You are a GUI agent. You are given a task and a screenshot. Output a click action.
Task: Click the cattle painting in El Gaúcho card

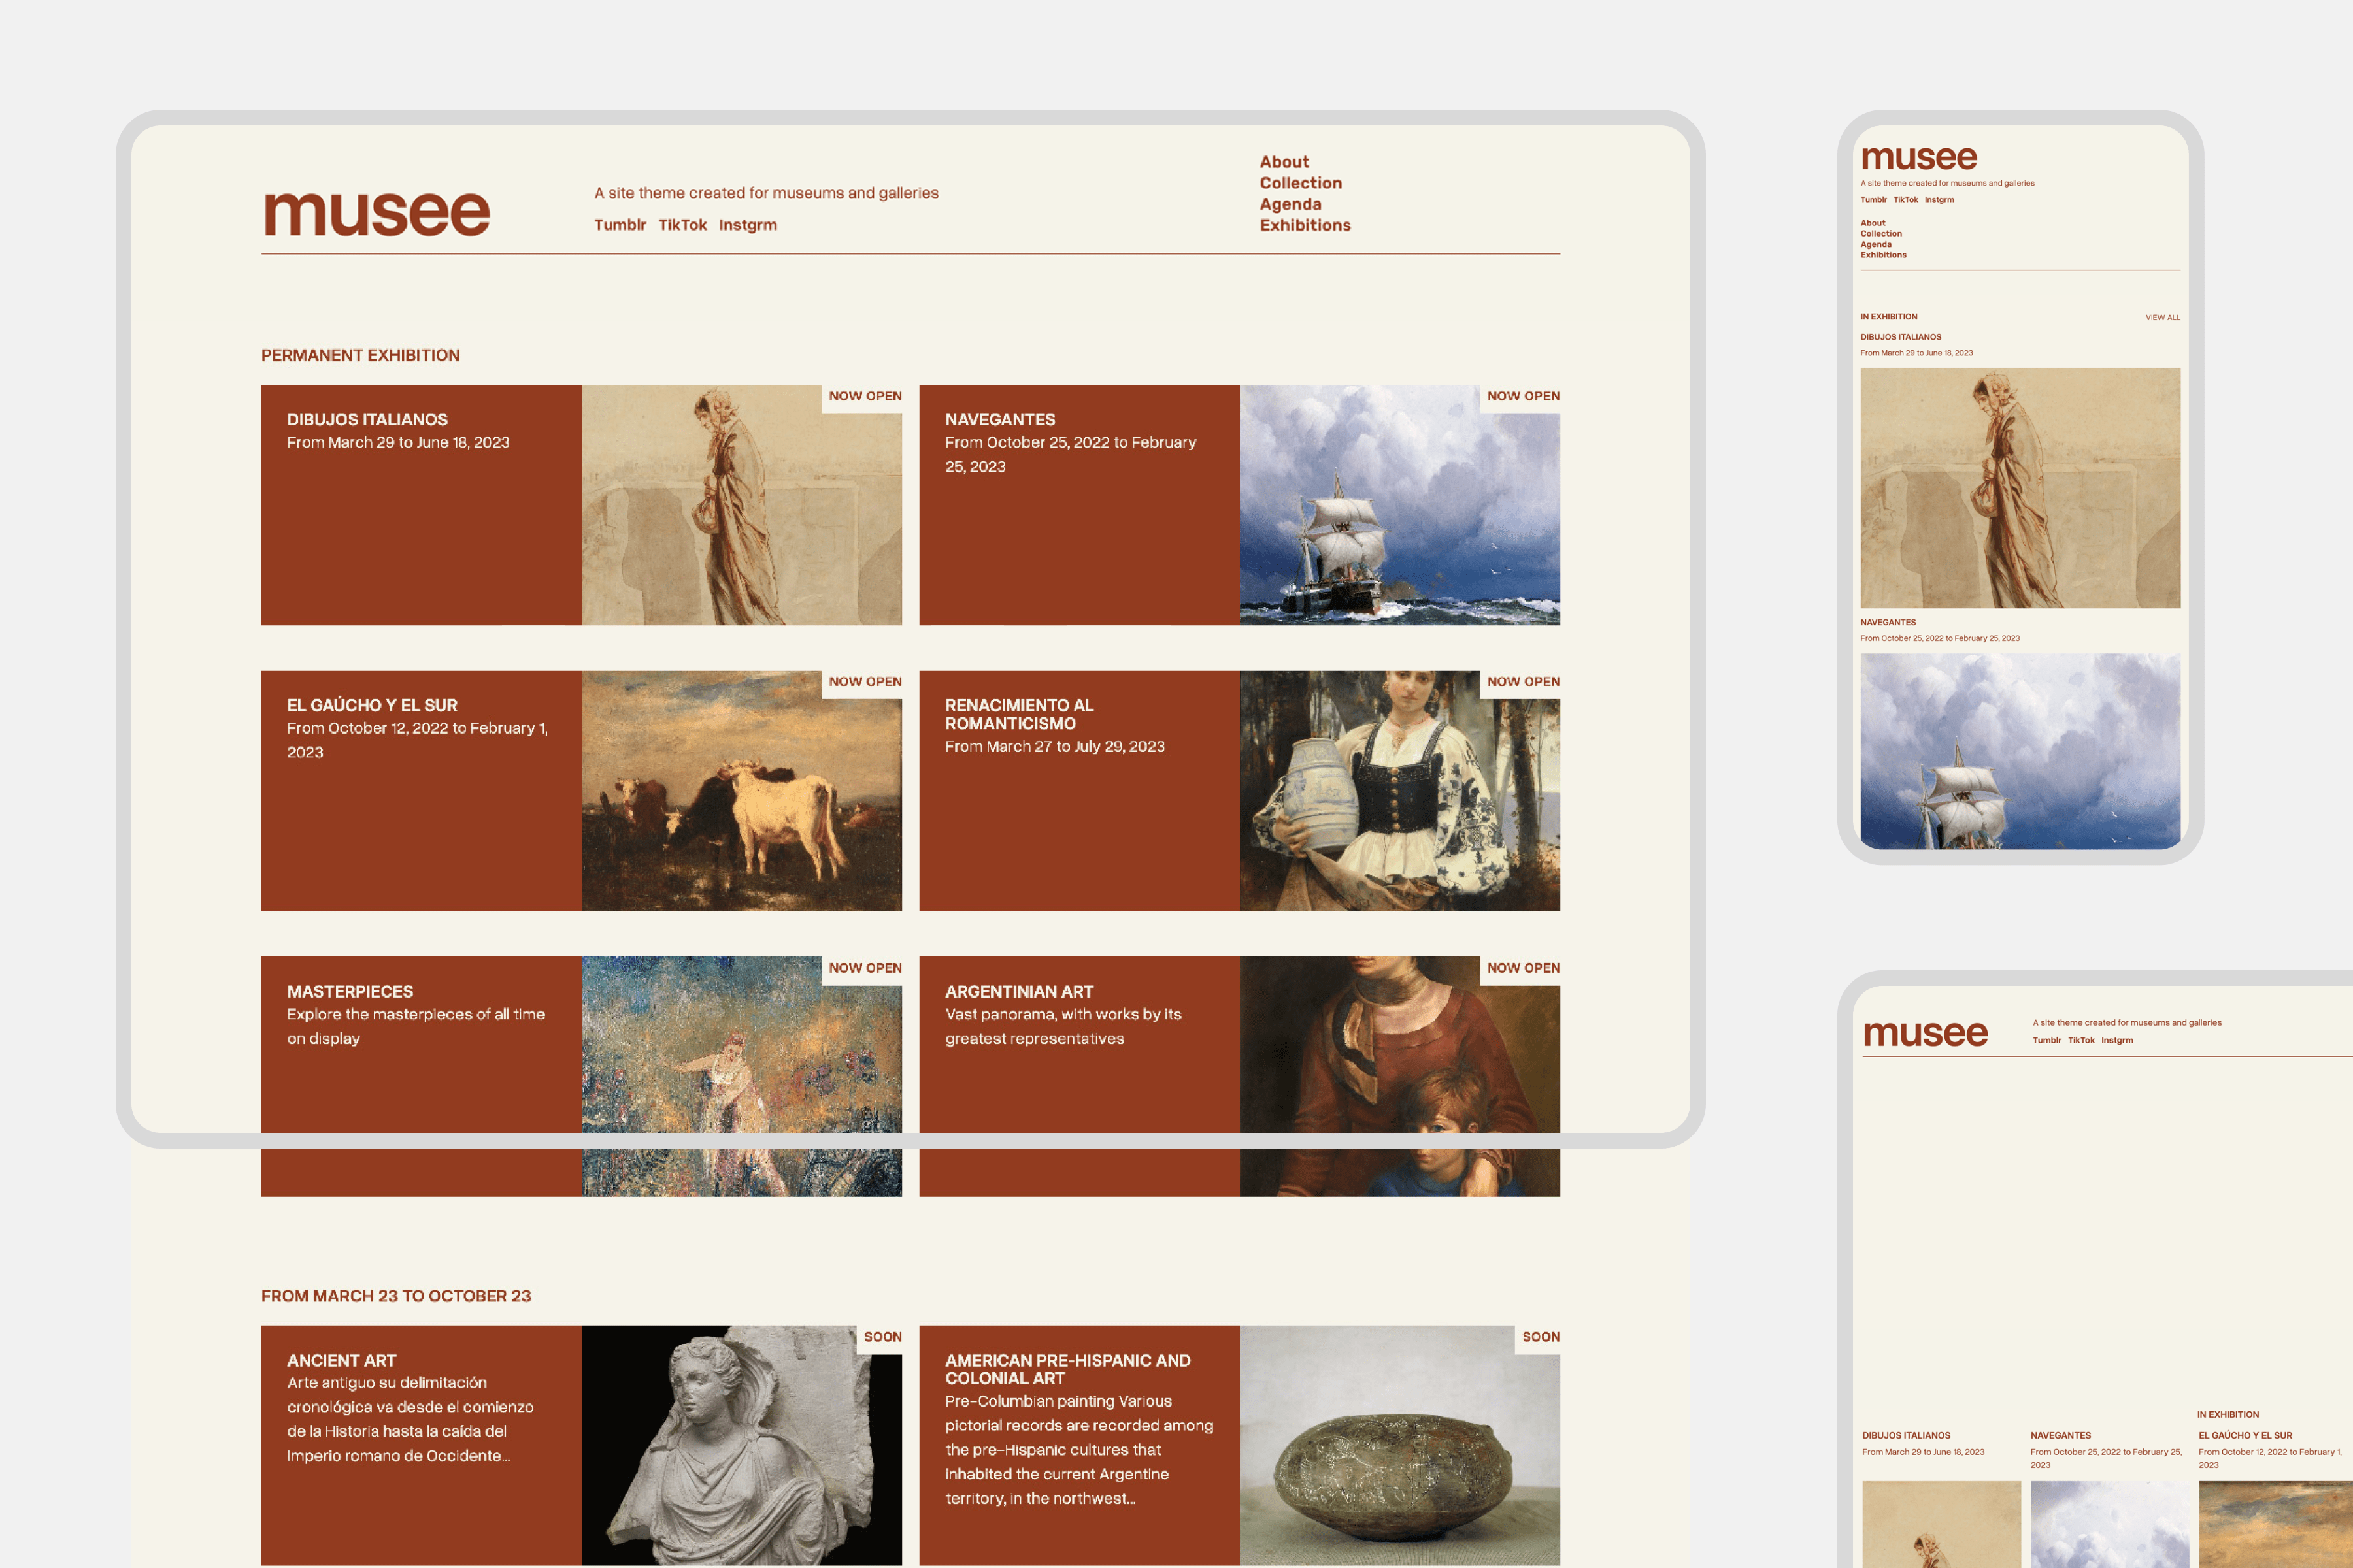pyautogui.click(x=741, y=790)
